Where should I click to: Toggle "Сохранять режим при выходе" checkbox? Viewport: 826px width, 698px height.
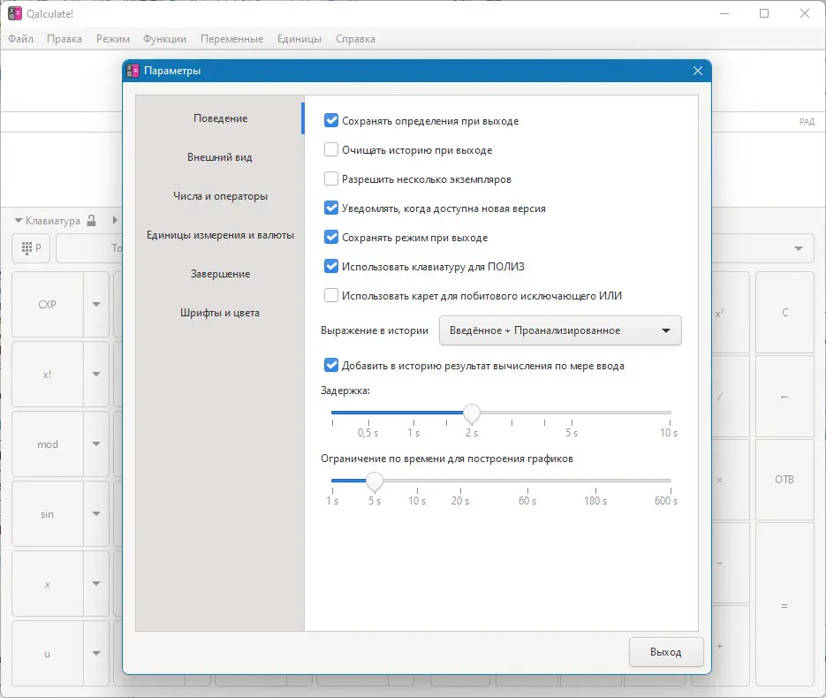pyautogui.click(x=330, y=237)
